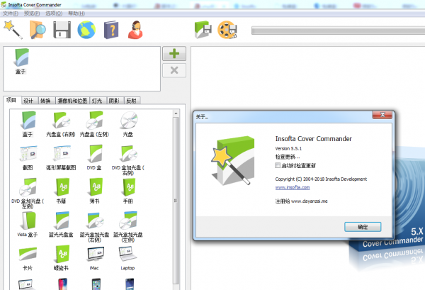Open the magic wand wizard tool
This screenshot has width=425, height=290.
[x=13, y=30]
